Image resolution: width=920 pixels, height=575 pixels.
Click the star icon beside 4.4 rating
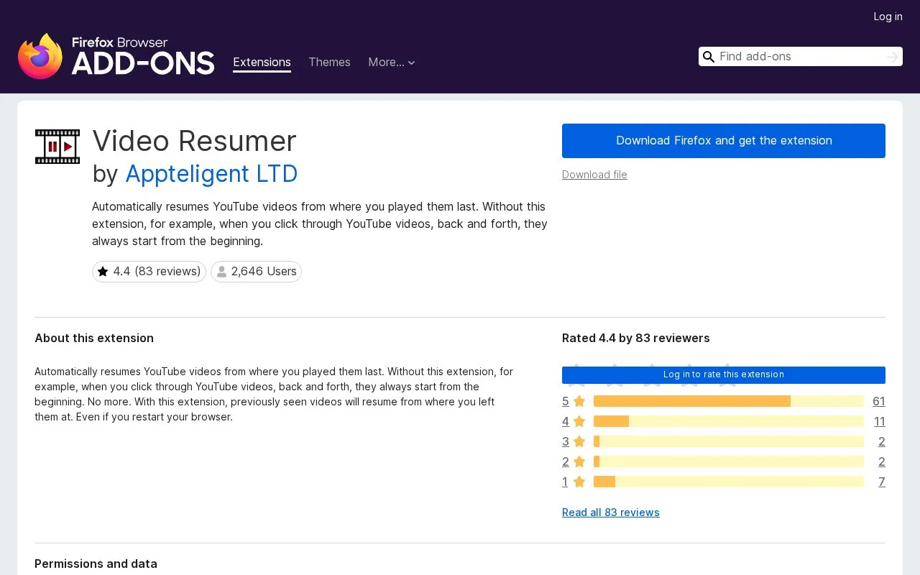click(103, 272)
